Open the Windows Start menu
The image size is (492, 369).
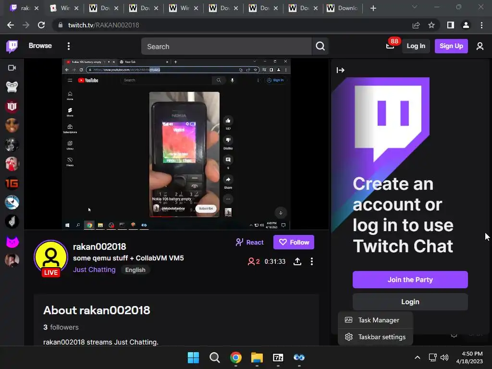[193, 357]
